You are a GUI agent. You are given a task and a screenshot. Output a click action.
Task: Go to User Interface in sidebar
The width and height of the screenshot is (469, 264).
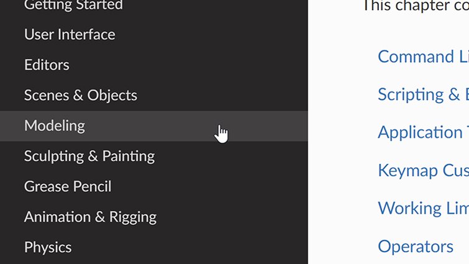point(70,35)
